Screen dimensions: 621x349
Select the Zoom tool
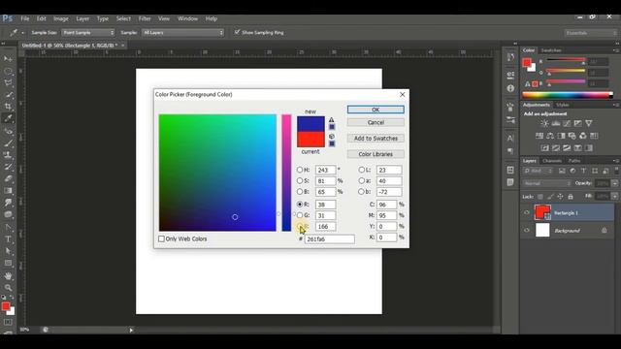click(8, 288)
